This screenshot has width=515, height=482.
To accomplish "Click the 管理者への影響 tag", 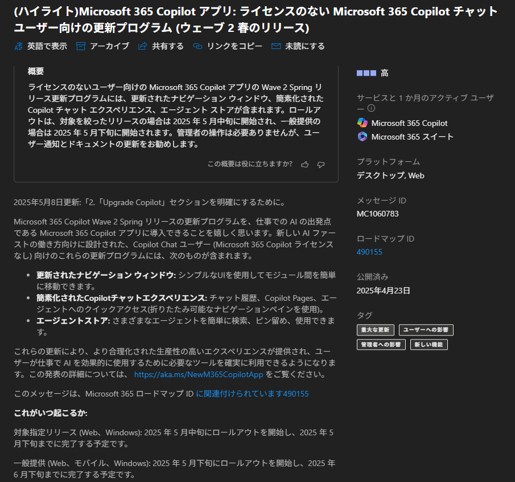I will tap(381, 345).
